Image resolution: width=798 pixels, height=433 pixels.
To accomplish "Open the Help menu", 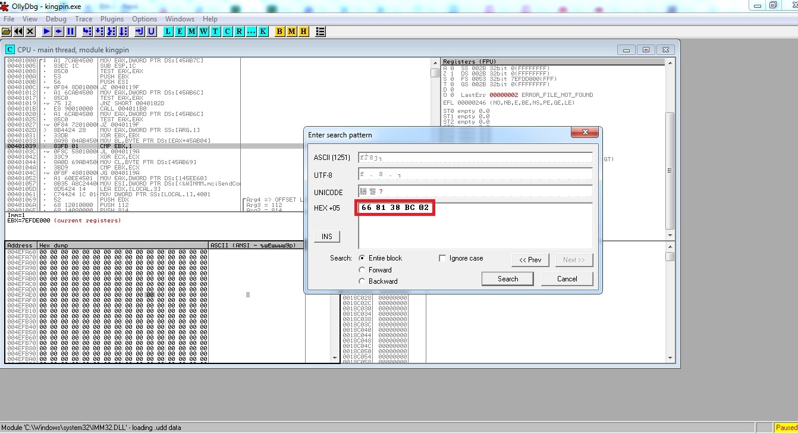I will pyautogui.click(x=210, y=19).
